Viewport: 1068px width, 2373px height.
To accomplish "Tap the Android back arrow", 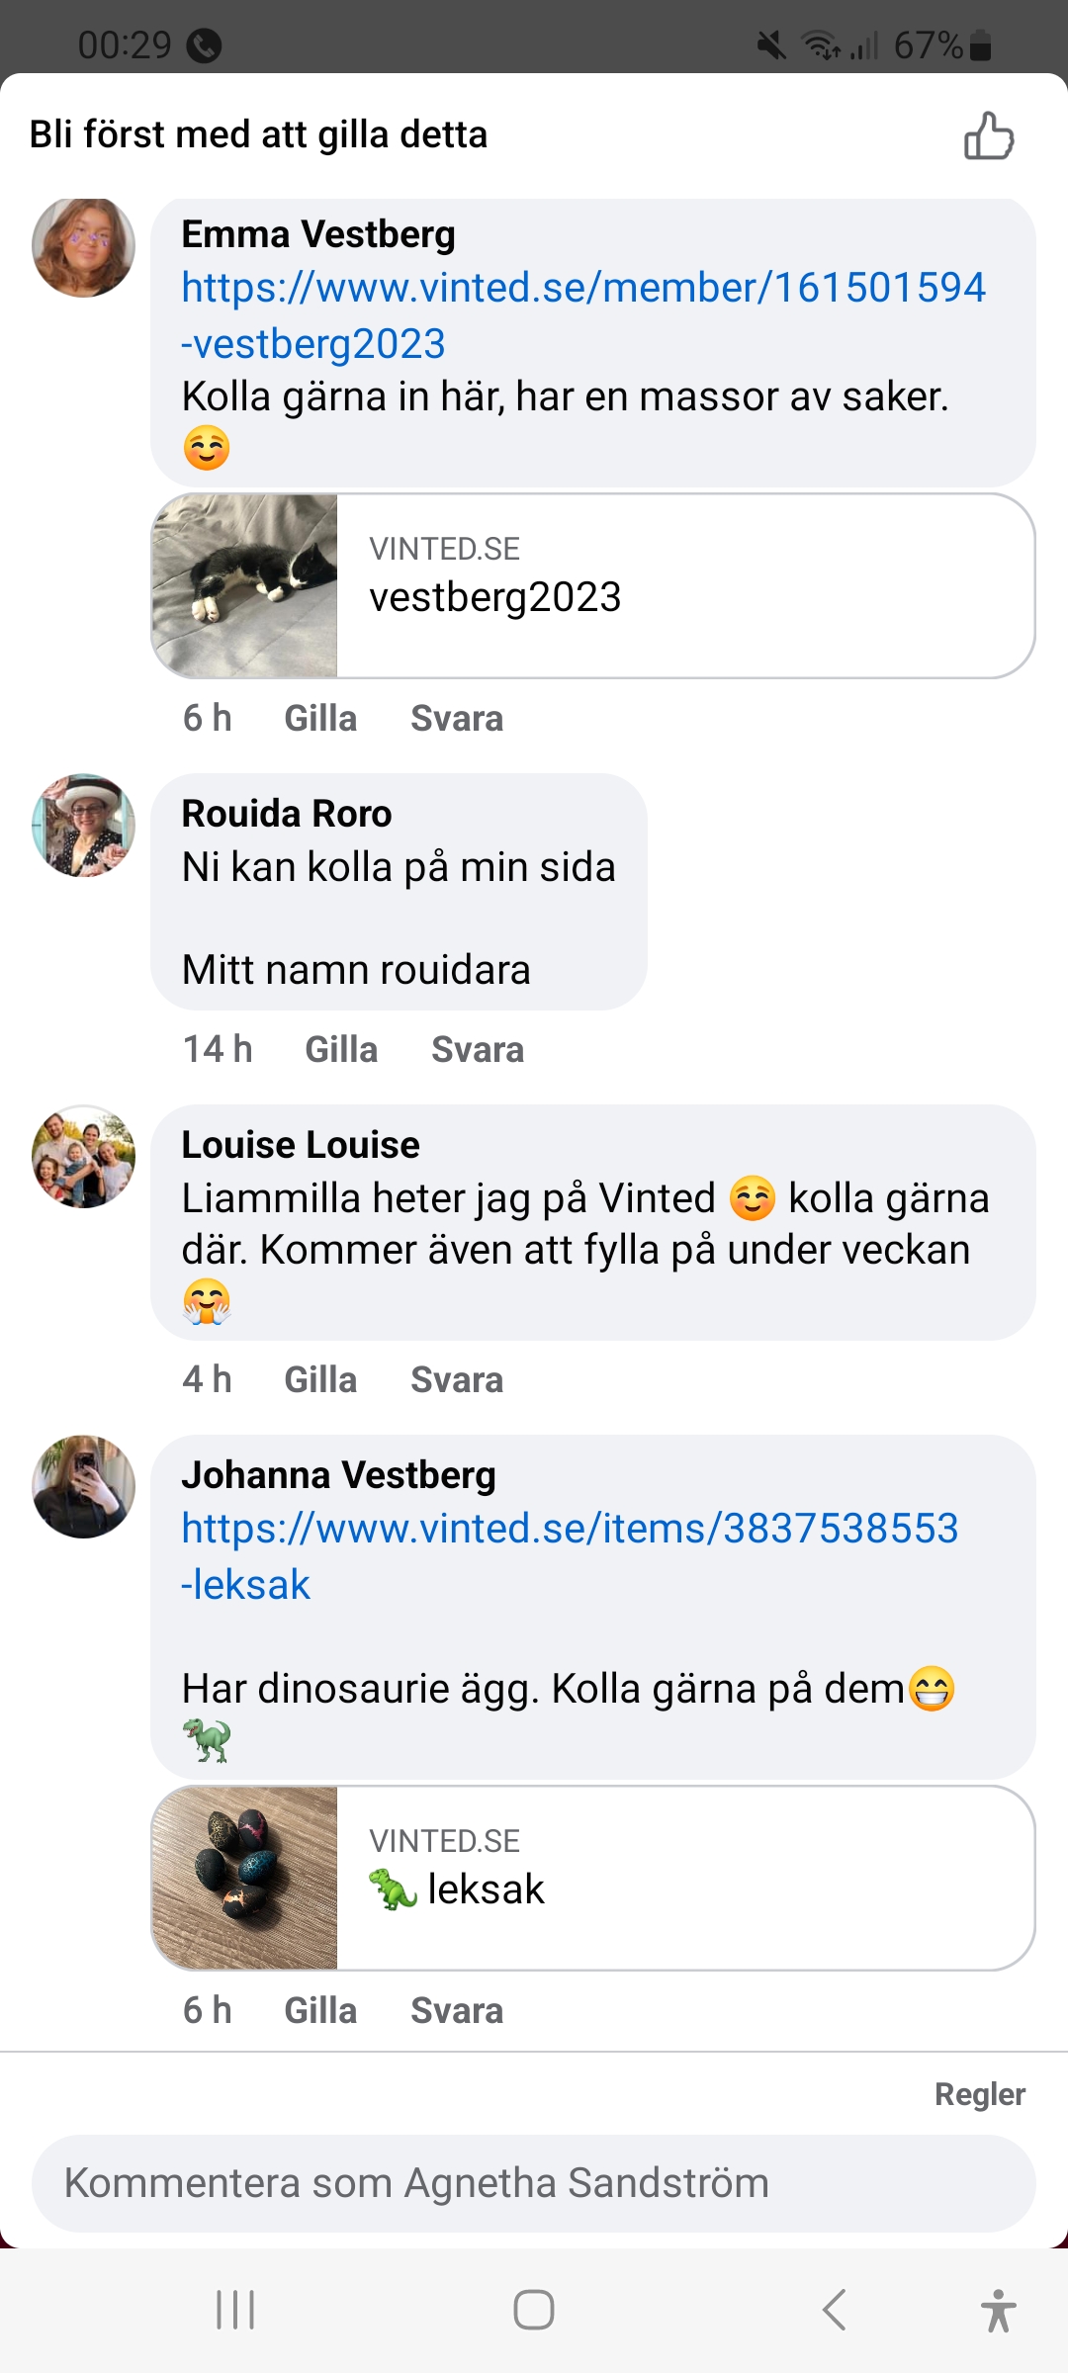I will [x=834, y=2310].
